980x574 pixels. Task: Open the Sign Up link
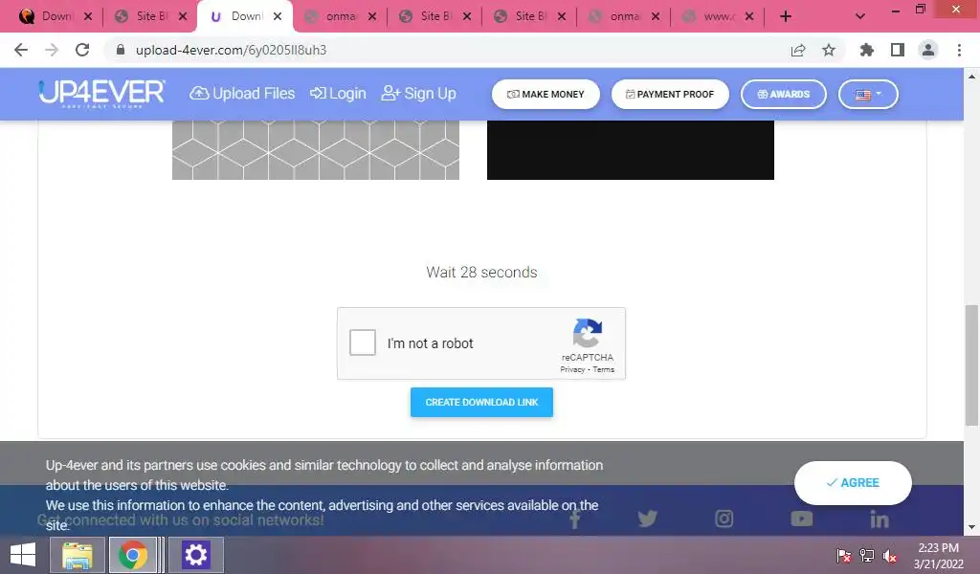click(419, 94)
